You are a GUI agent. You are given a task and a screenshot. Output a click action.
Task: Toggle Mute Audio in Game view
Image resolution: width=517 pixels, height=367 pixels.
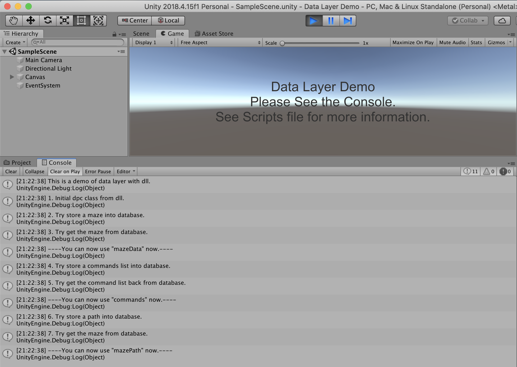pyautogui.click(x=452, y=43)
